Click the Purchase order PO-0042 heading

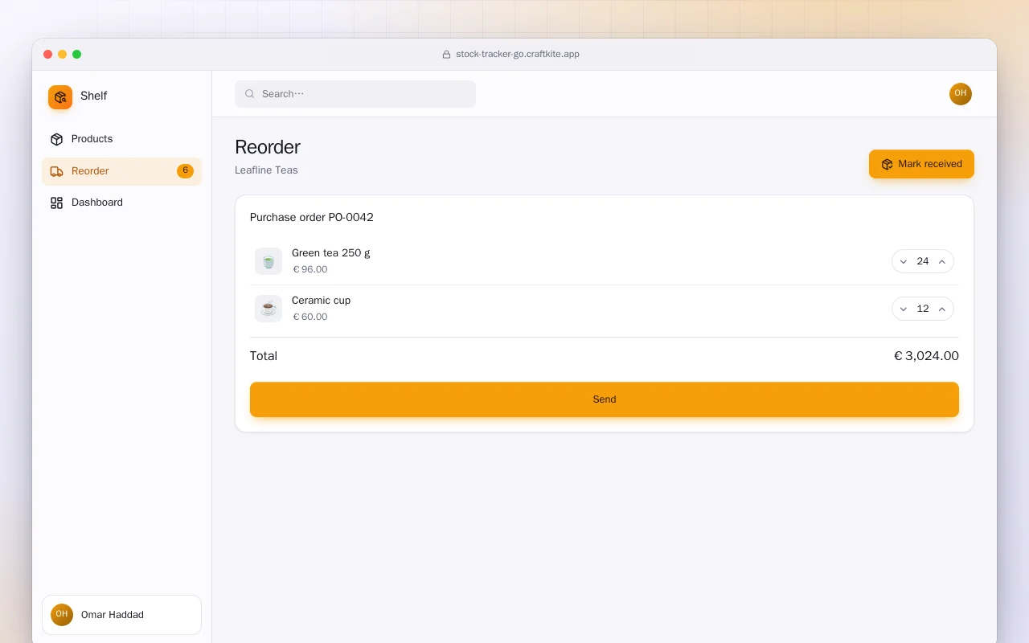[x=312, y=218]
